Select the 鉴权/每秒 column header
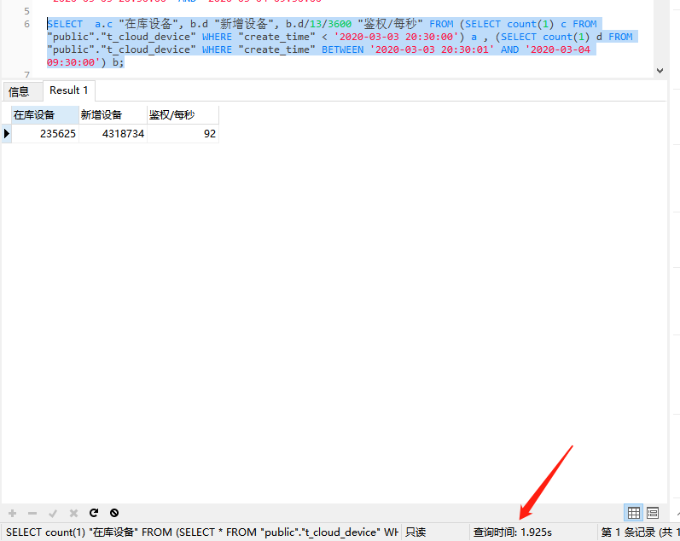The width and height of the screenshot is (680, 541). click(x=183, y=115)
